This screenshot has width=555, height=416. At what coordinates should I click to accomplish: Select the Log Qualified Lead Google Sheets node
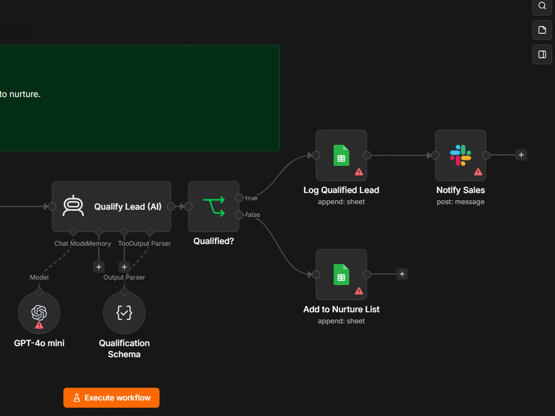(x=341, y=155)
